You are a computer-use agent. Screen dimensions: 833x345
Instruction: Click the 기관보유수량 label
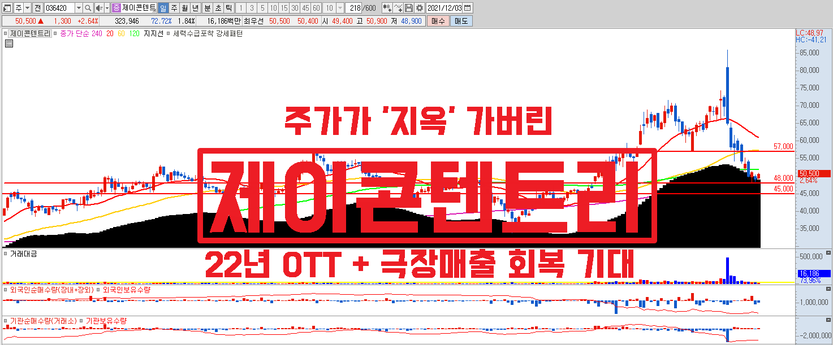106,320
